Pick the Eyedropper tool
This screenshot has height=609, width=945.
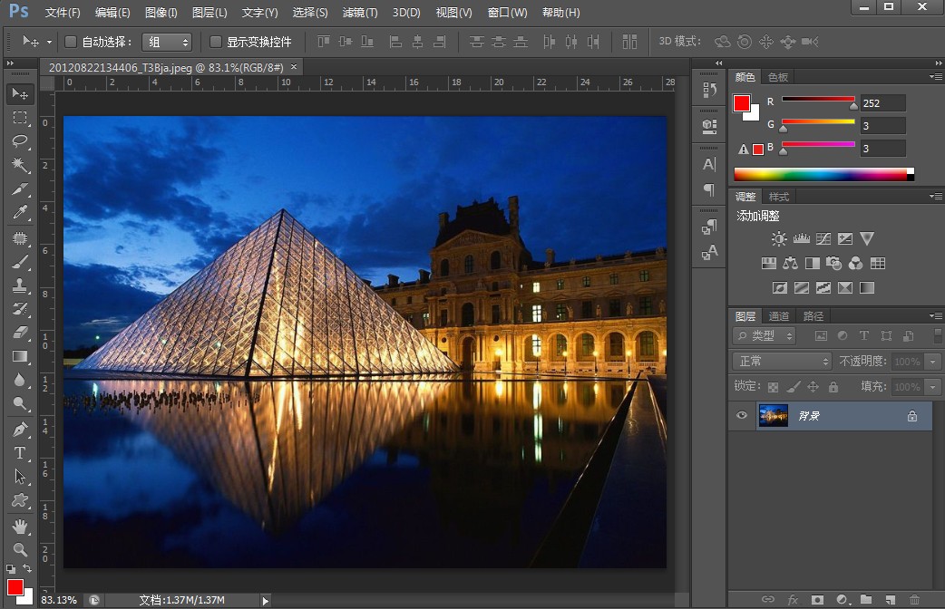pyautogui.click(x=20, y=212)
